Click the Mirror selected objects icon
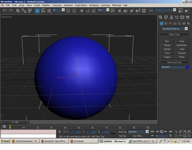 (180, 11)
